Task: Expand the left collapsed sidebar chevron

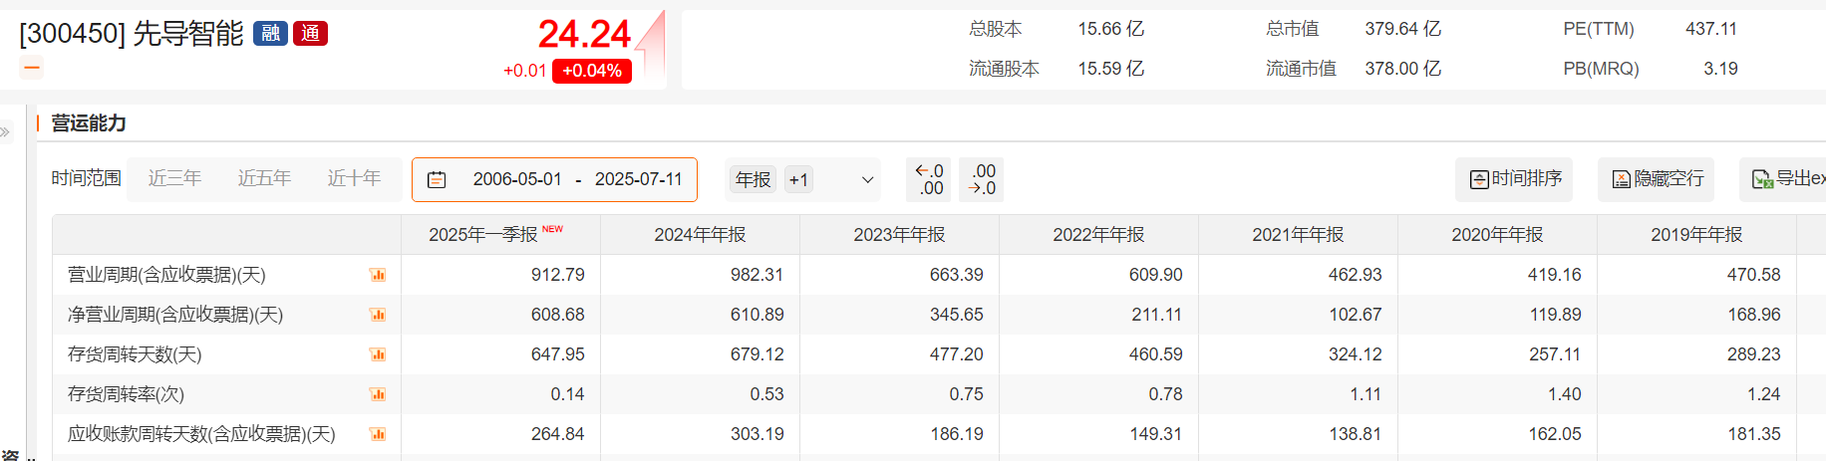Action: [5, 131]
